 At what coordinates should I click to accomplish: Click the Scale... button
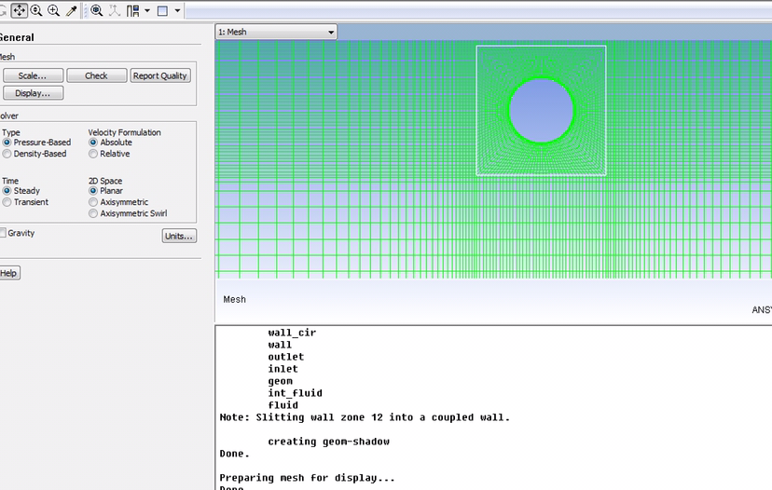[x=33, y=75]
